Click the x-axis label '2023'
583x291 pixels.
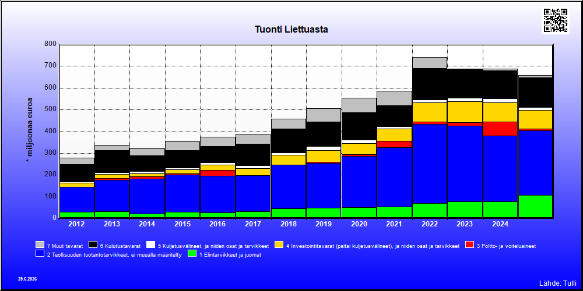pyautogui.click(x=465, y=224)
